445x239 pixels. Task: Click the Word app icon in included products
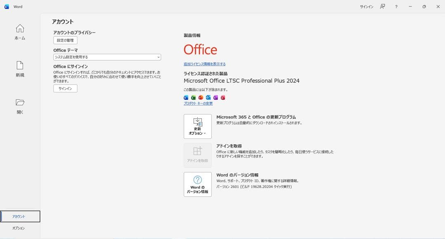(186, 98)
